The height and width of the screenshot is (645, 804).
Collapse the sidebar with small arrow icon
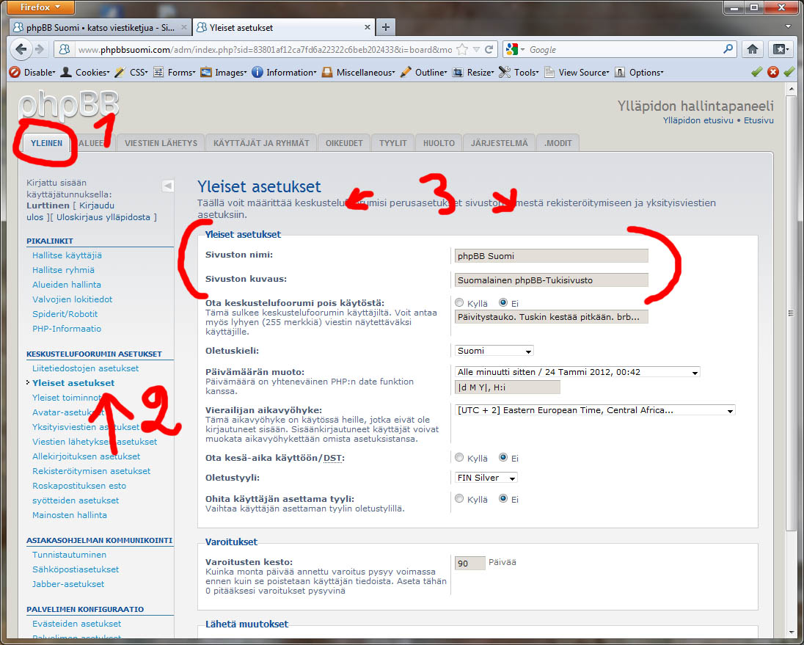click(167, 186)
